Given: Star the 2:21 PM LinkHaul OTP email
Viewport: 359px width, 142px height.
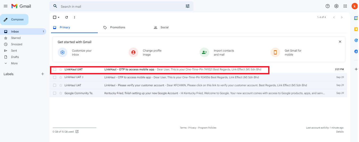Looking at the screenshot, I should 61,70.
